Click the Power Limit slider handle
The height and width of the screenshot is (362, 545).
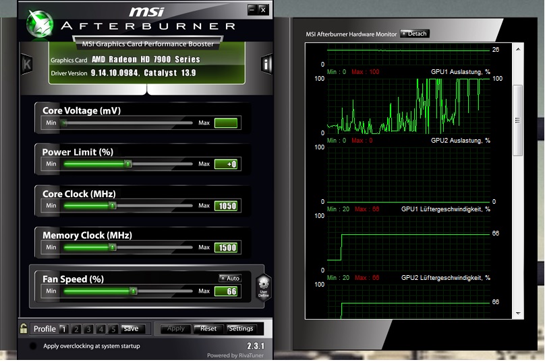[x=128, y=164]
